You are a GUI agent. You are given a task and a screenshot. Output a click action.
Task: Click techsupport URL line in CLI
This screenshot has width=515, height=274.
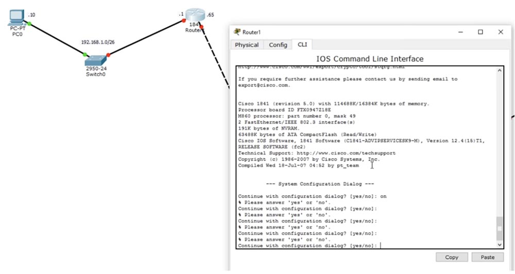pyautogui.click(x=317, y=153)
